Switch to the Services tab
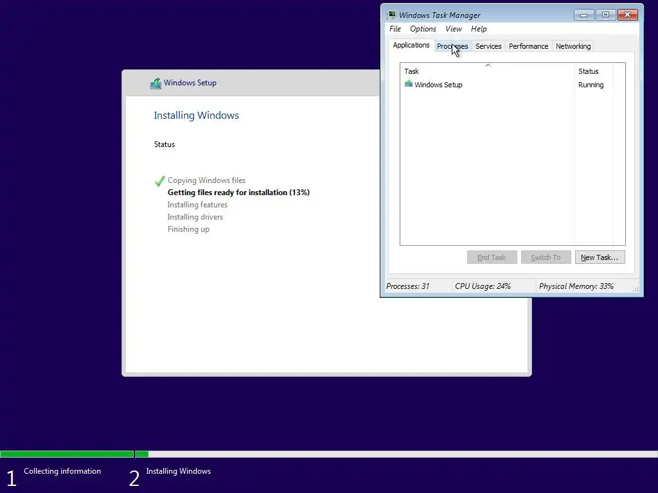Image resolution: width=658 pixels, height=493 pixels. (x=488, y=46)
